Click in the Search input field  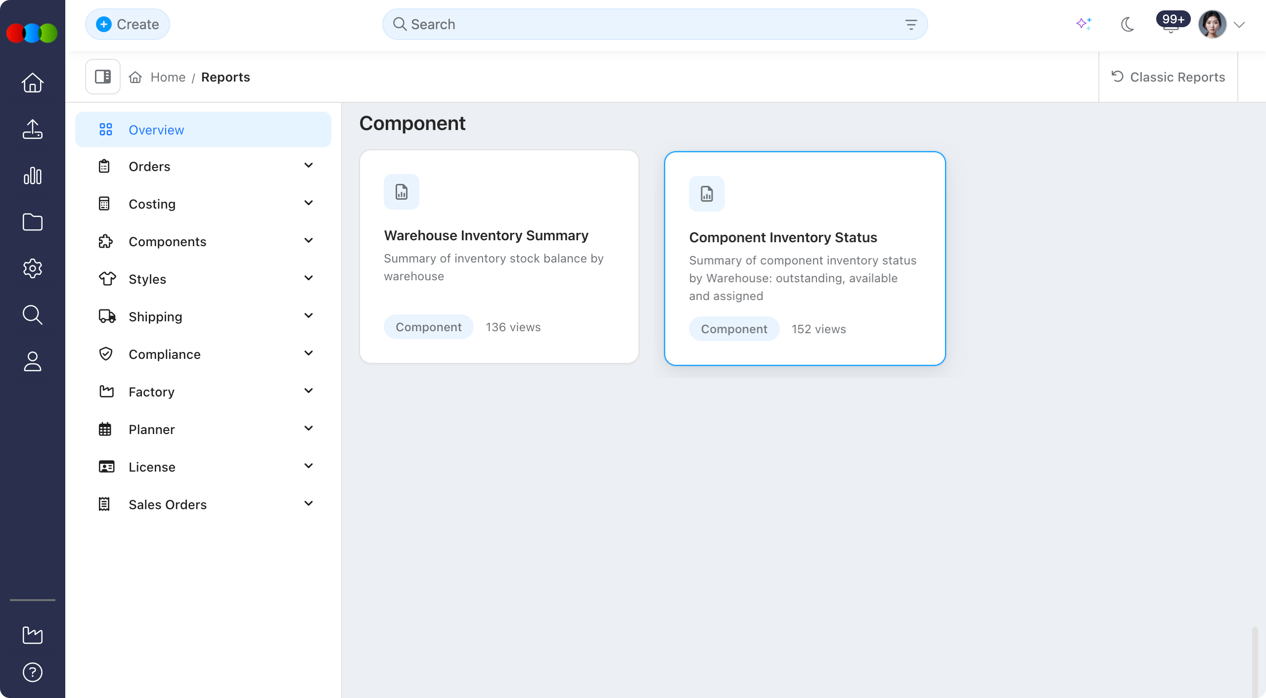655,24
